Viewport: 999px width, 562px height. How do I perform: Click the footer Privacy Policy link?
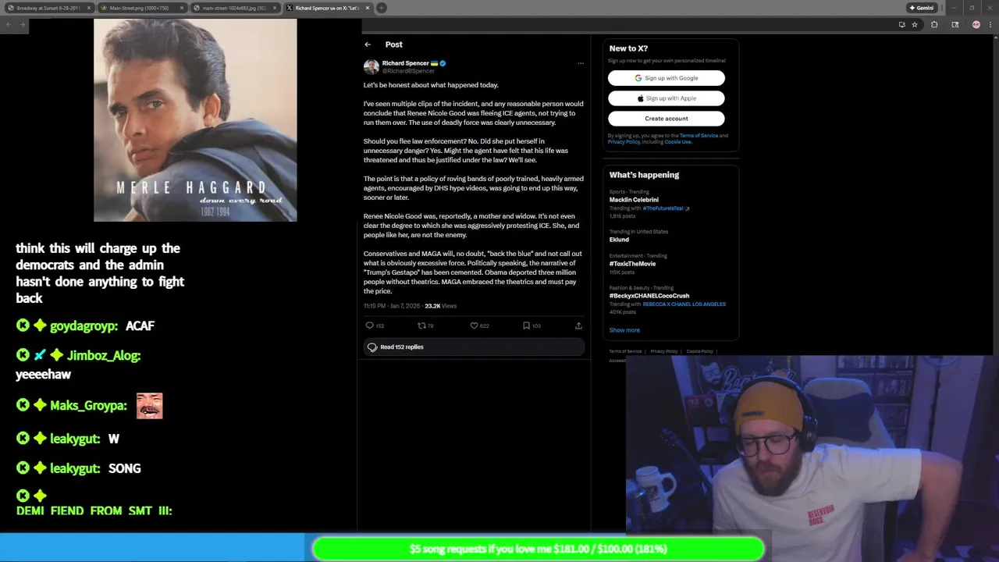664,351
